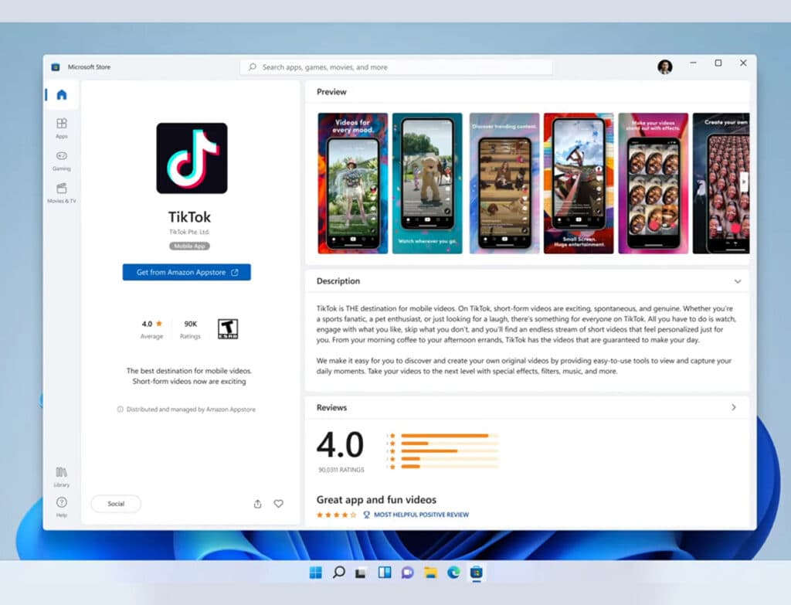Screen dimensions: 791x605
Task: Open the Library in the sidebar
Action: (x=62, y=476)
